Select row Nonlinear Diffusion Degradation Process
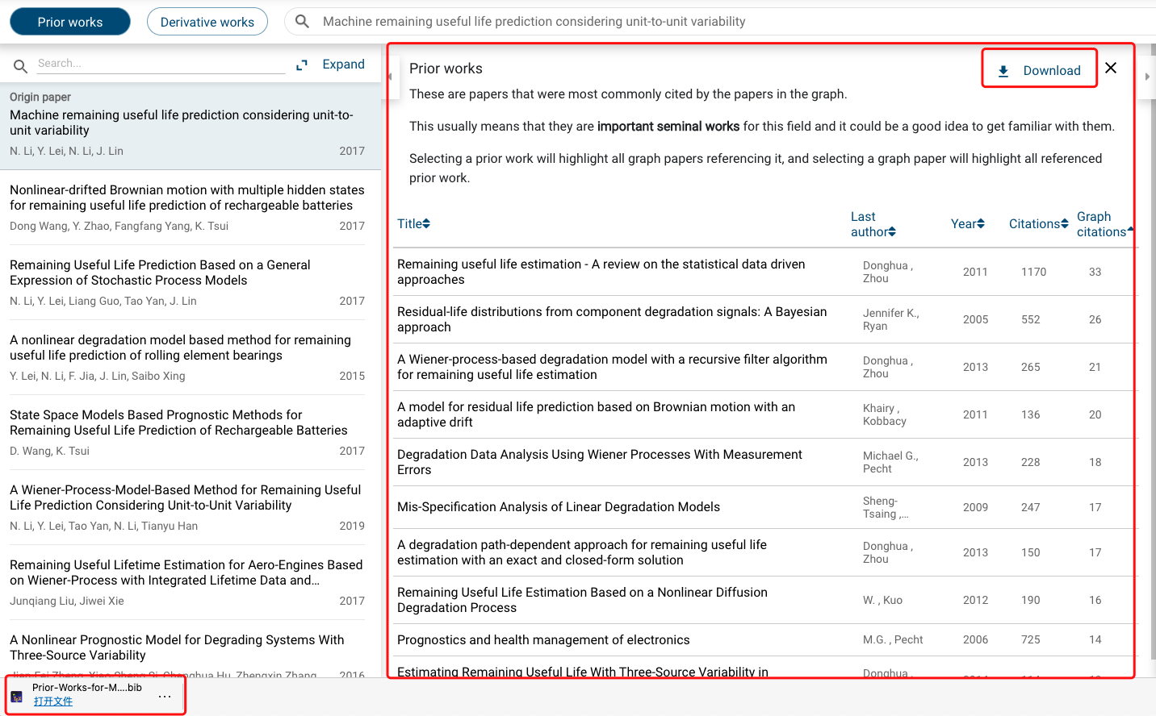 pos(763,600)
